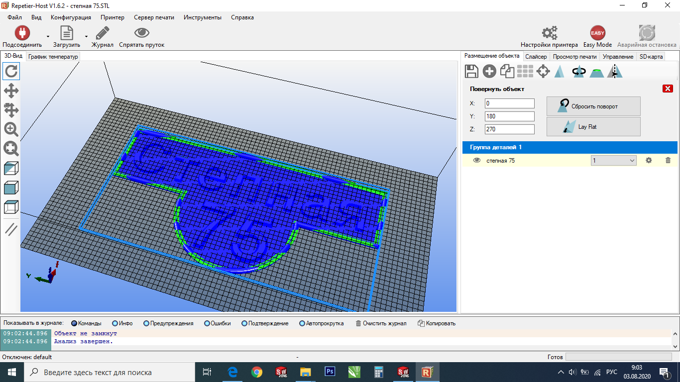Select the Center object crosshair icon
The height and width of the screenshot is (382, 680).
[x=543, y=72]
